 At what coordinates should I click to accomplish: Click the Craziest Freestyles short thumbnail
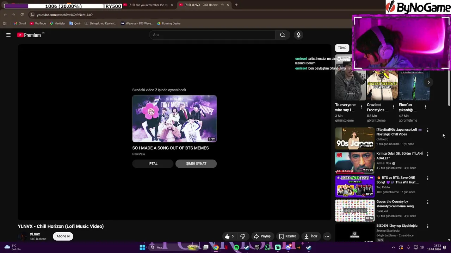tap(382, 85)
